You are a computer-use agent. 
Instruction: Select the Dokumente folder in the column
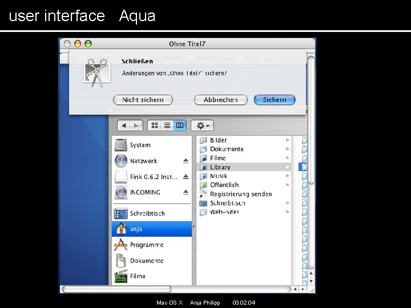(x=244, y=149)
